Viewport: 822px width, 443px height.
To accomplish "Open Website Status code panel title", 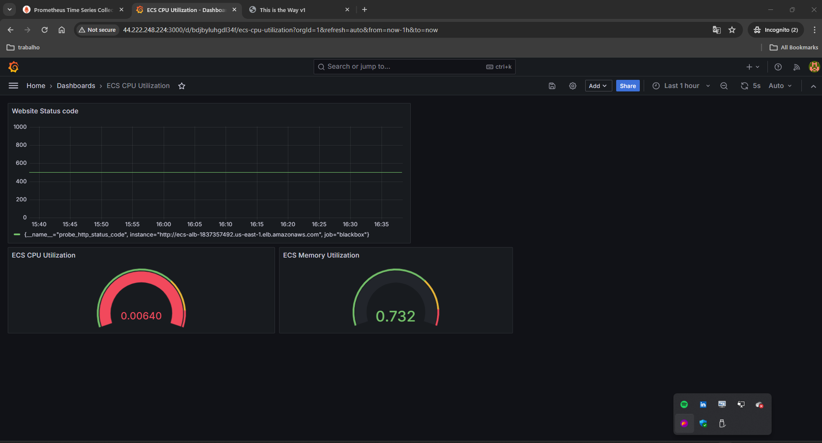I will tap(45, 111).
